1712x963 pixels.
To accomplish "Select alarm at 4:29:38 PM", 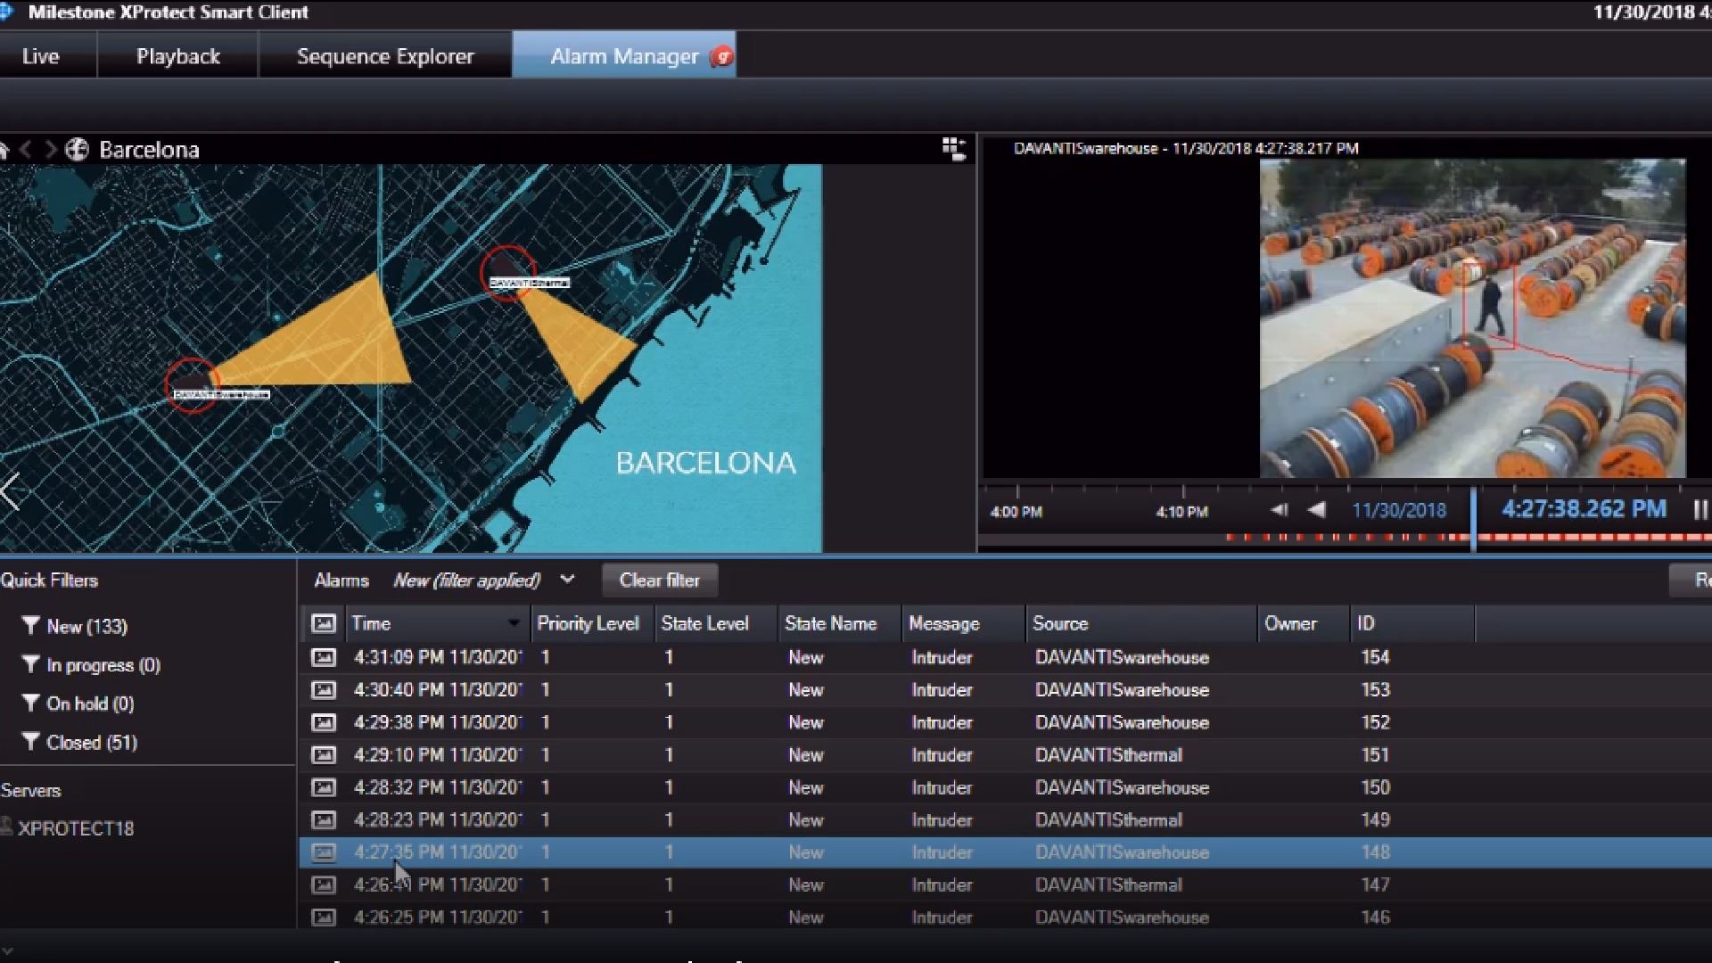I will [1005, 722].
